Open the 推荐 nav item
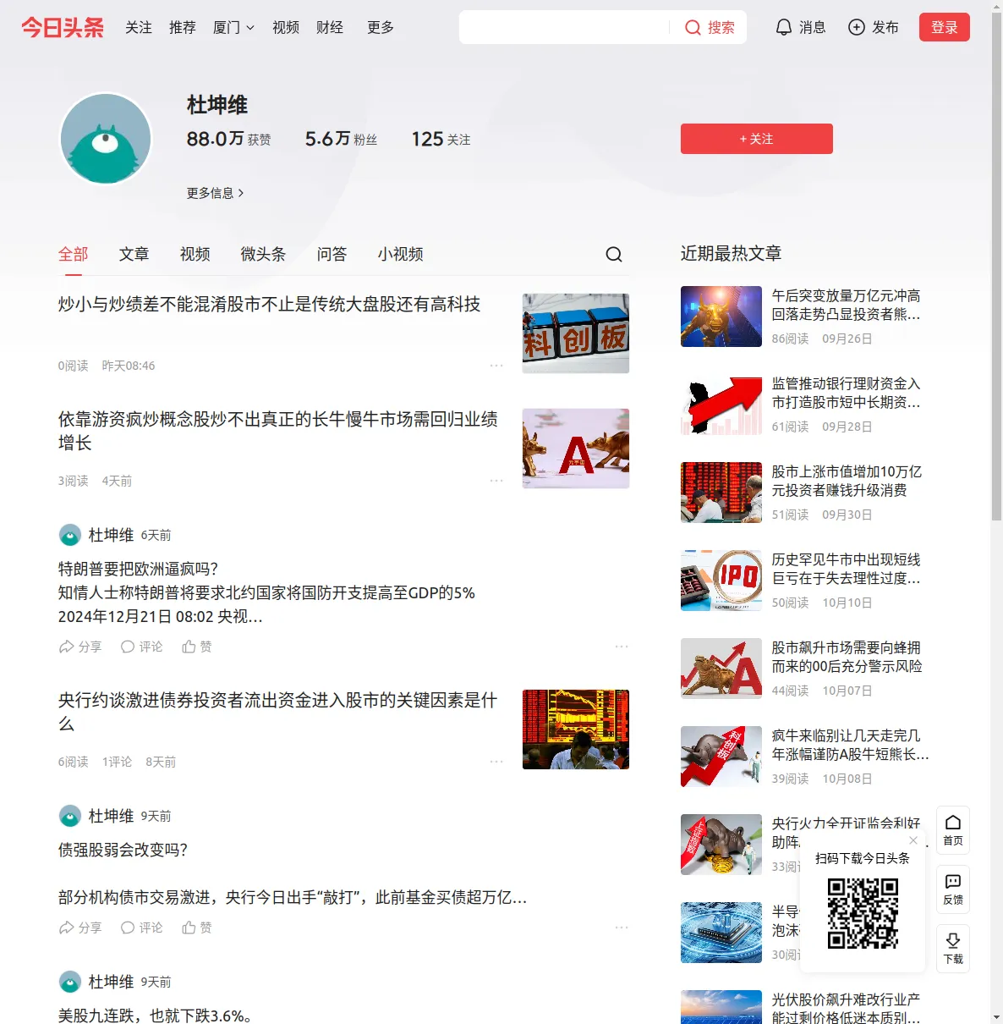The image size is (1003, 1024). click(183, 27)
